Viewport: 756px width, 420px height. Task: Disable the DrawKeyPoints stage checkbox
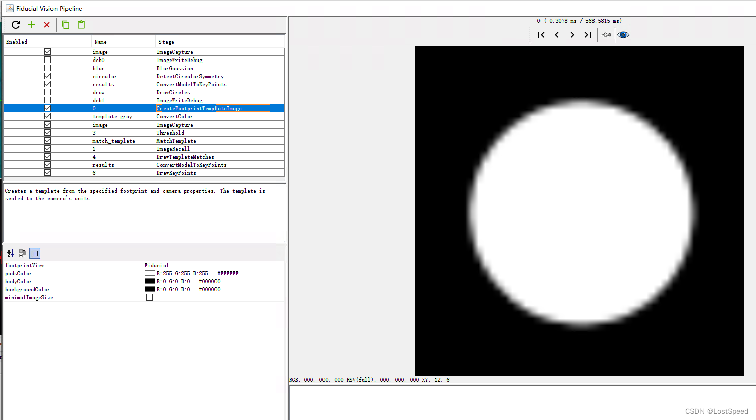pos(47,173)
